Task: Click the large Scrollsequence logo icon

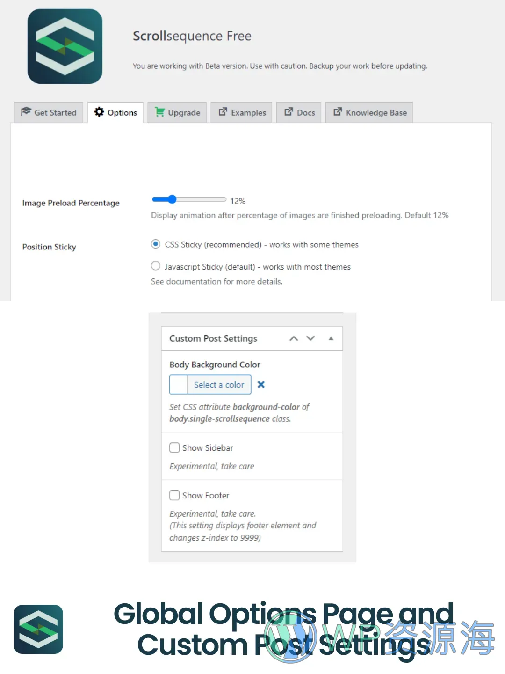Action: pyautogui.click(x=65, y=46)
